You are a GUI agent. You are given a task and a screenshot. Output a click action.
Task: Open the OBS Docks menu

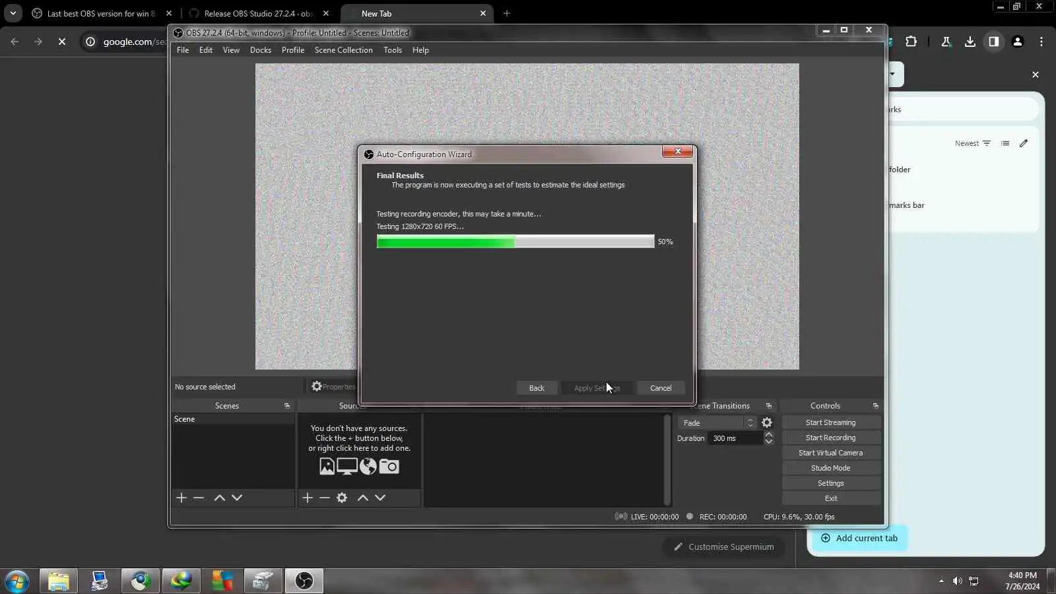[x=261, y=50]
